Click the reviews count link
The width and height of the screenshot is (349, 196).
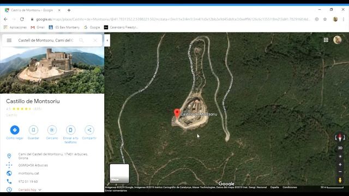(x=38, y=109)
